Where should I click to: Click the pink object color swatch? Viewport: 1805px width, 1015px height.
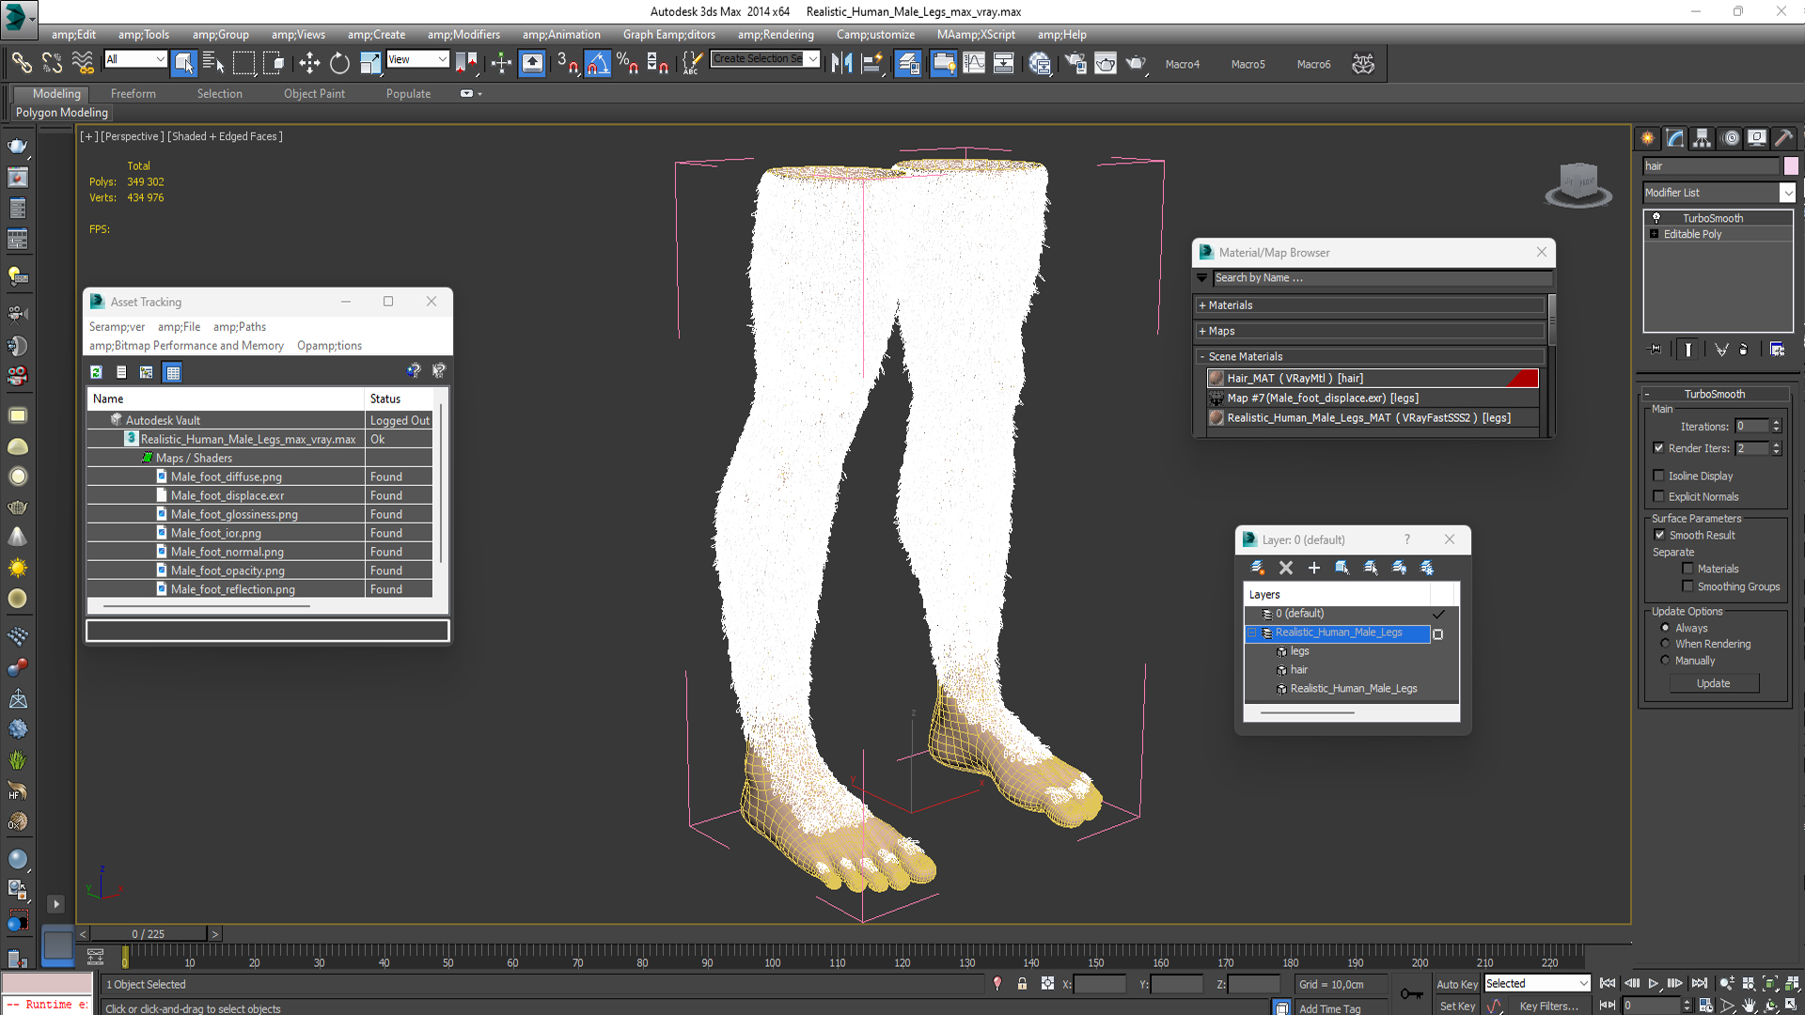point(1791,166)
